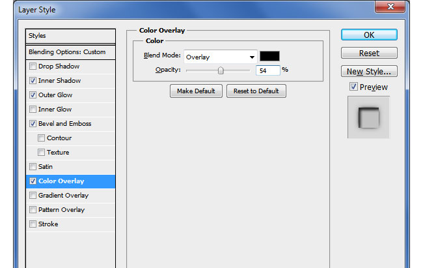Image resolution: width=423 pixels, height=268 pixels.
Task: Turn on the Texture checkbox
Action: click(x=41, y=152)
